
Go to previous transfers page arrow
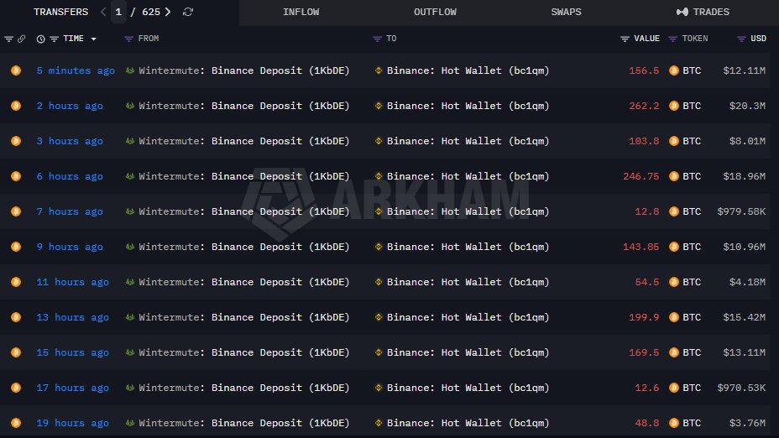tap(103, 12)
